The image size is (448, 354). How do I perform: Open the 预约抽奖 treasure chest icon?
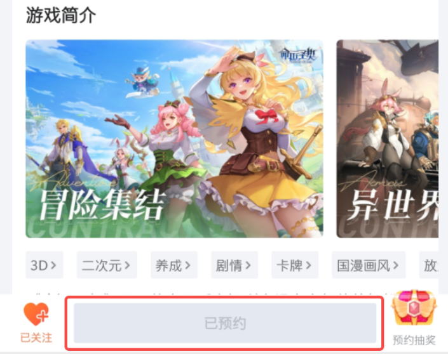click(414, 308)
